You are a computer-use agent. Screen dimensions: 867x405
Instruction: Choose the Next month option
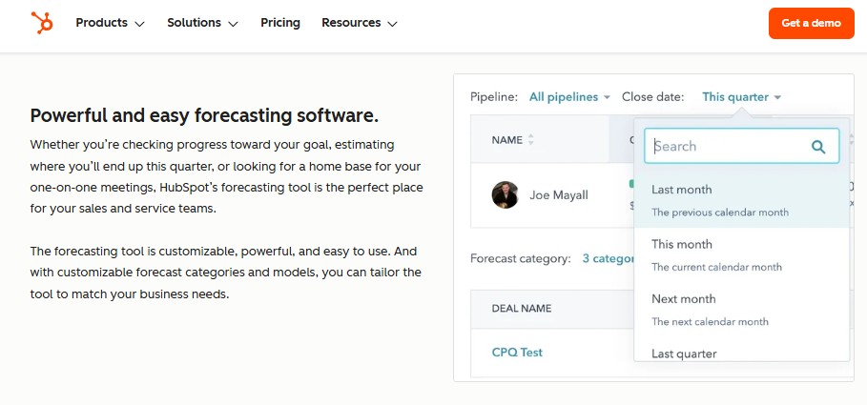pos(741,310)
